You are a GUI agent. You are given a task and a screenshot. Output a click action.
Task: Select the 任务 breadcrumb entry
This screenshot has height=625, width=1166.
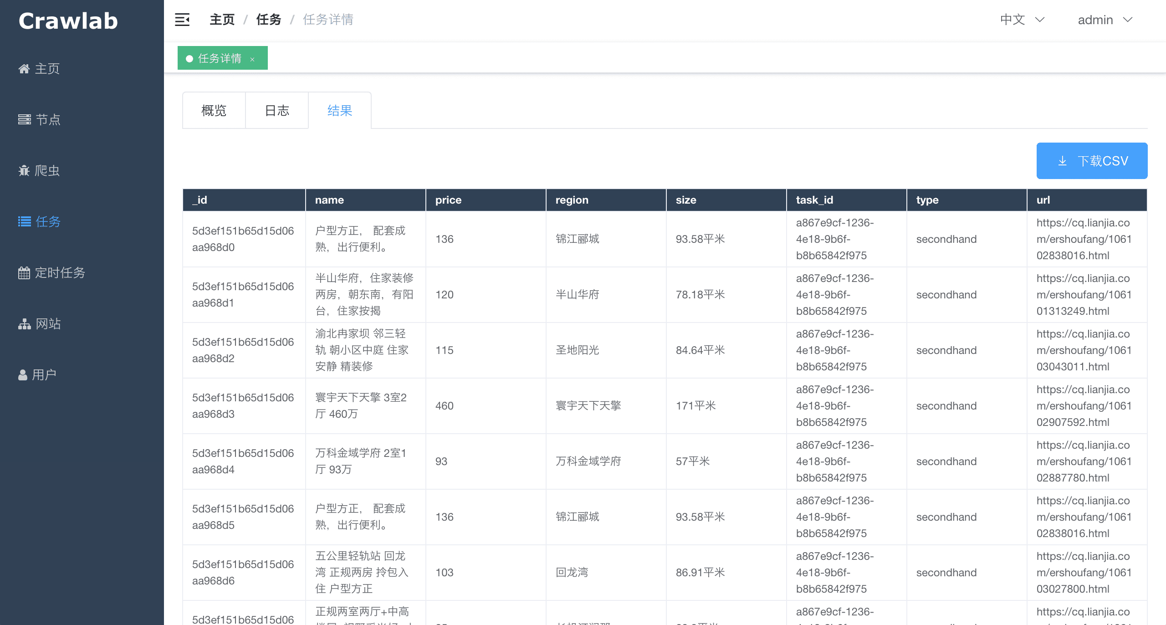[x=268, y=19]
